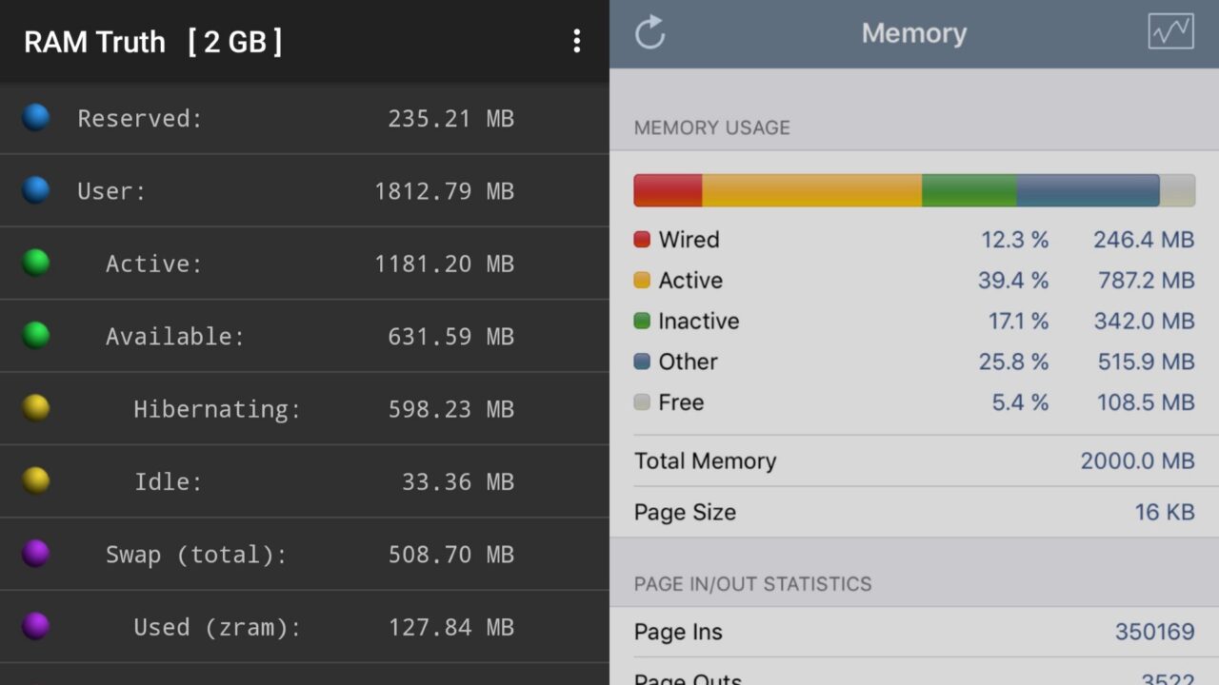The height and width of the screenshot is (685, 1219).
Task: Select the Page Size row
Action: (x=914, y=512)
